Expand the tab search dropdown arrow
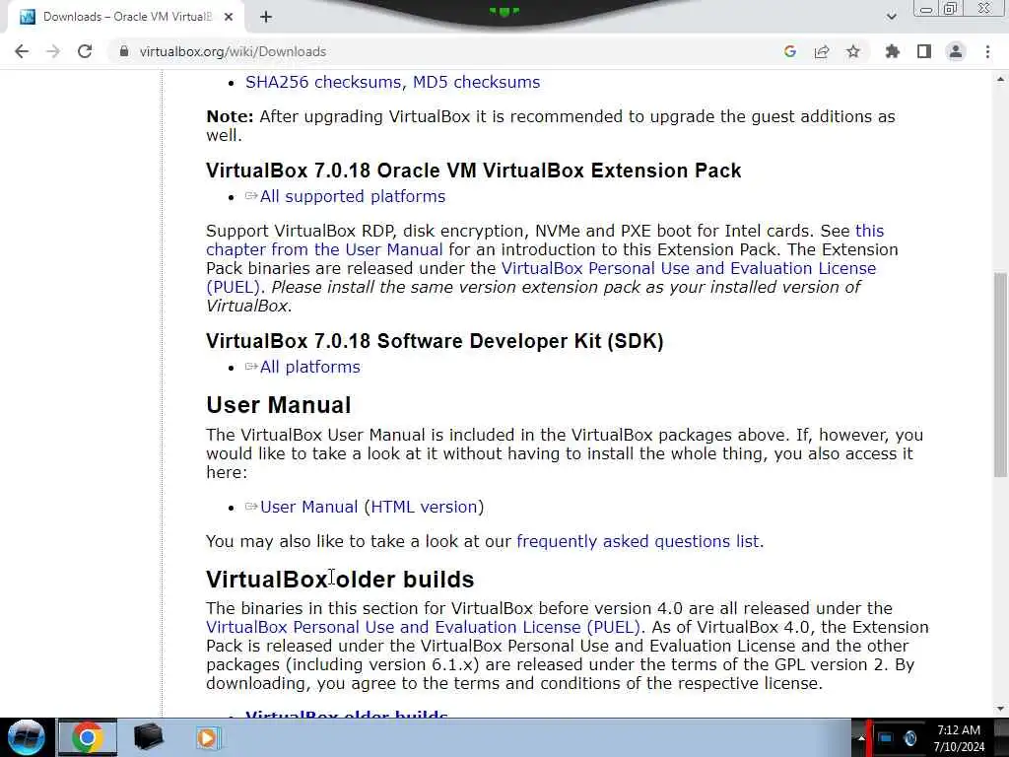 (891, 17)
